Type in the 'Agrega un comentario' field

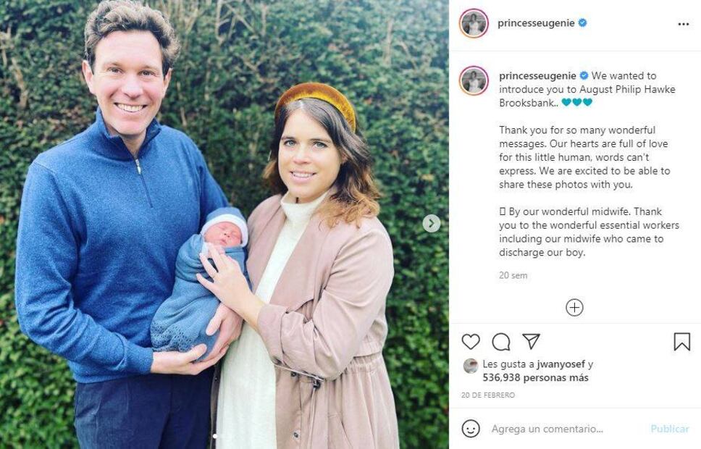tap(565, 429)
